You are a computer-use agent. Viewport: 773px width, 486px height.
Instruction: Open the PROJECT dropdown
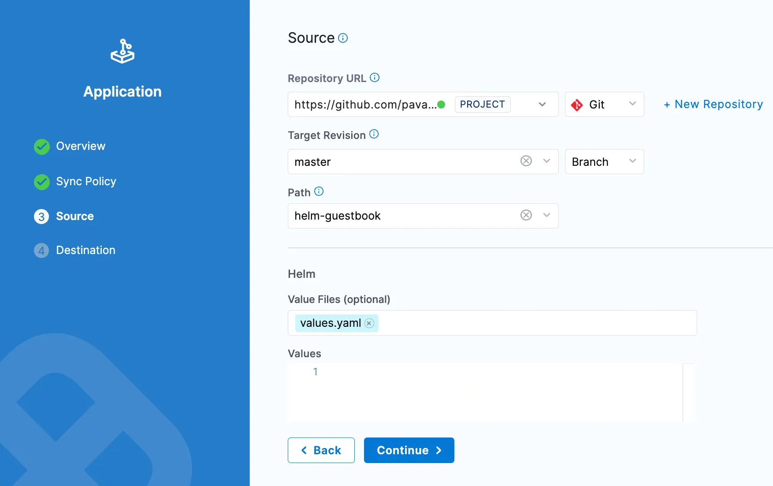(542, 105)
